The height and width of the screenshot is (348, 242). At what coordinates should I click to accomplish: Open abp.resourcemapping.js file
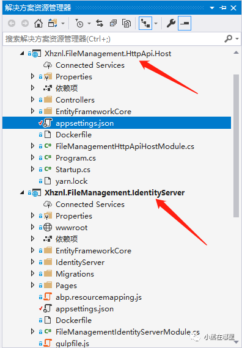pyautogui.click(x=98, y=297)
